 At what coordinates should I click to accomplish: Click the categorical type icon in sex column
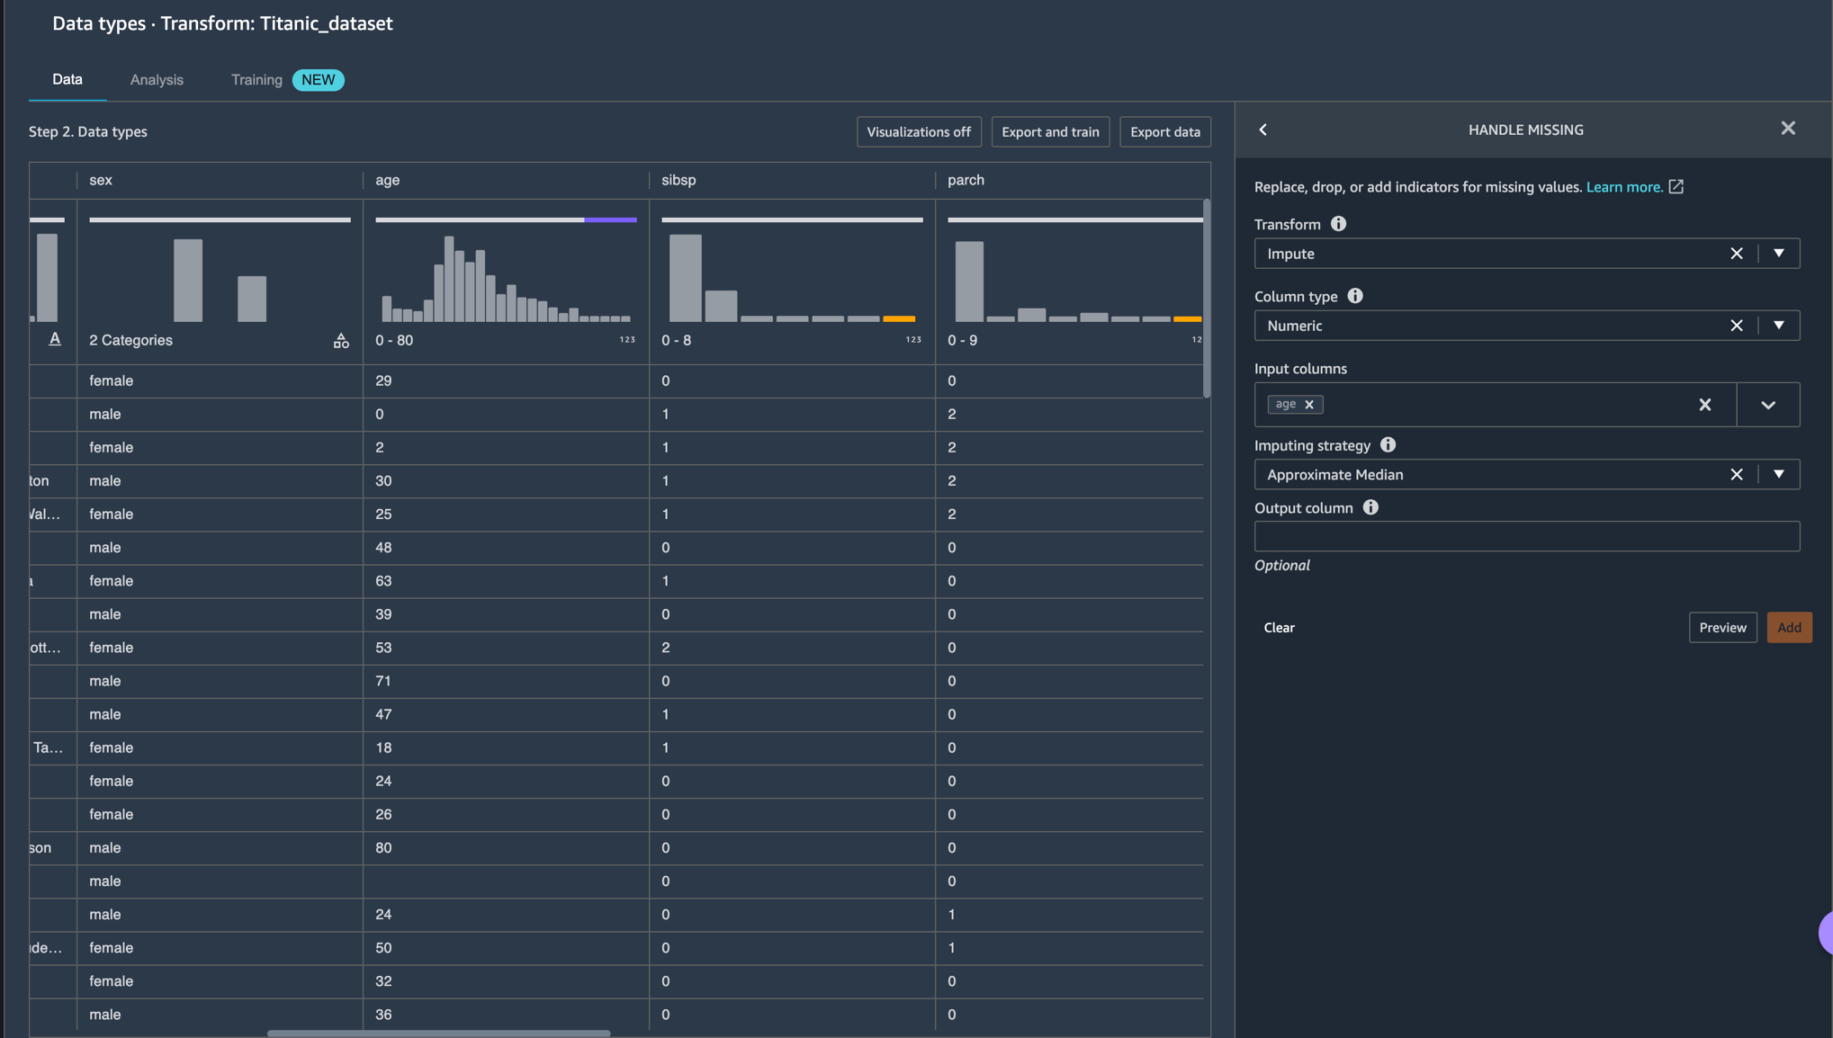tap(341, 340)
